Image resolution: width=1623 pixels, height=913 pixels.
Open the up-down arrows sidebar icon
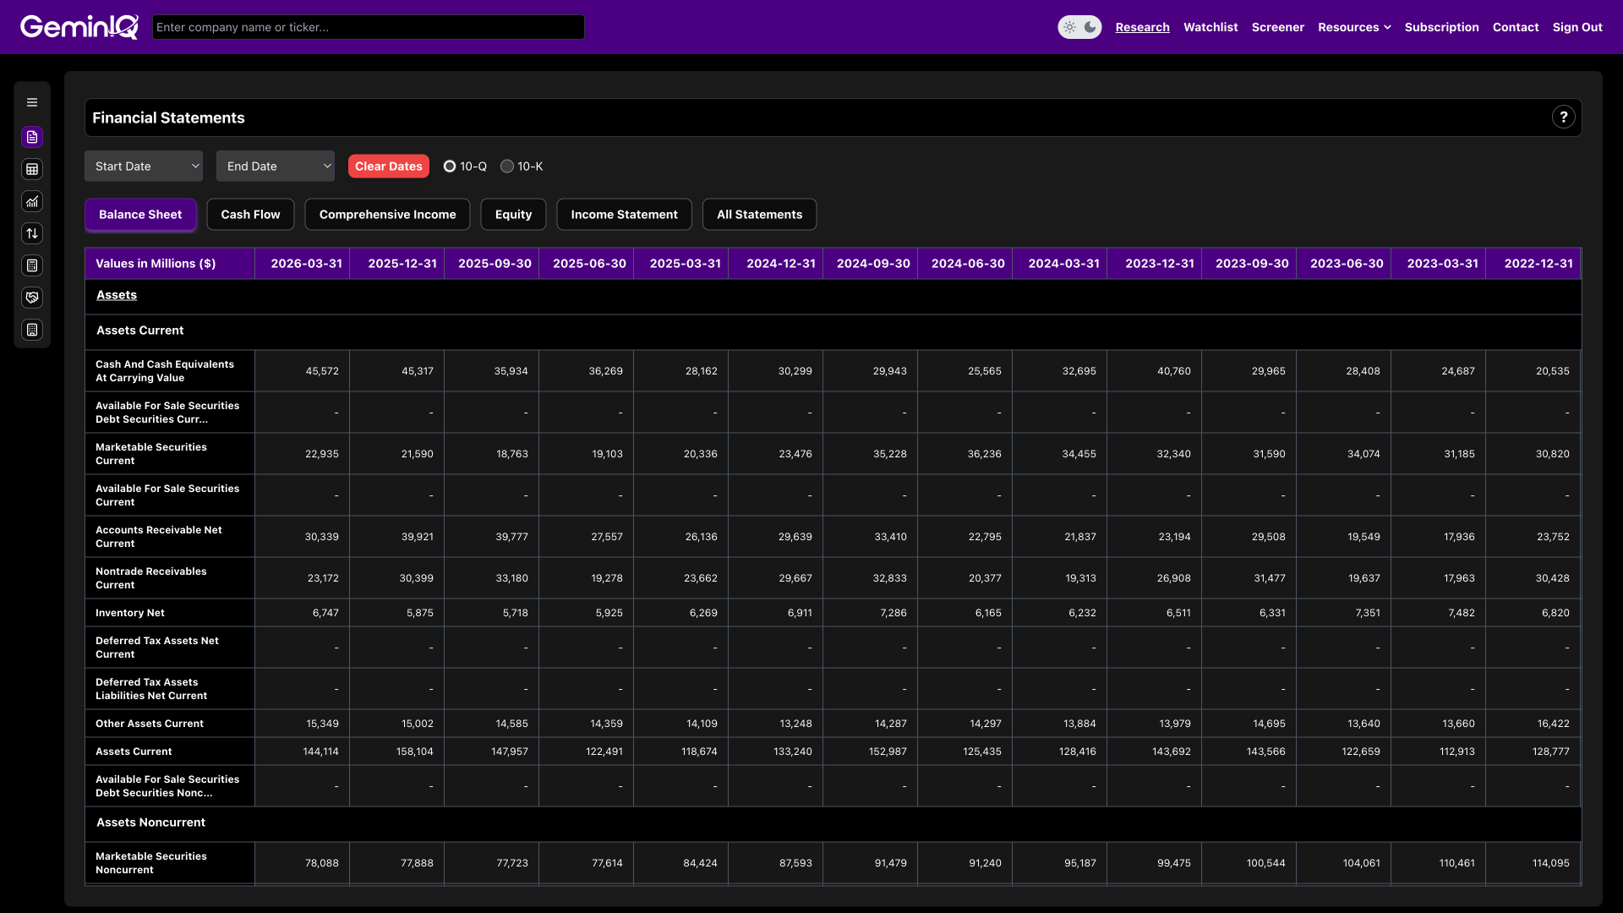32,233
